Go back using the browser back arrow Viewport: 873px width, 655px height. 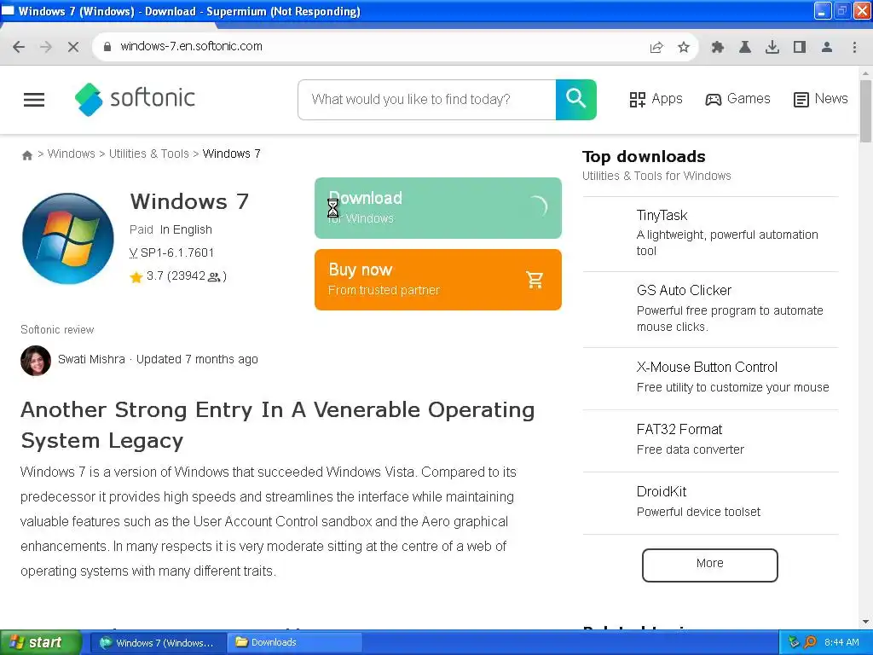[x=19, y=47]
